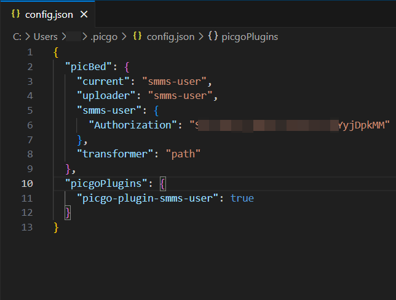Click the "uploader" key
This screenshot has width=396, height=300.
(106, 96)
